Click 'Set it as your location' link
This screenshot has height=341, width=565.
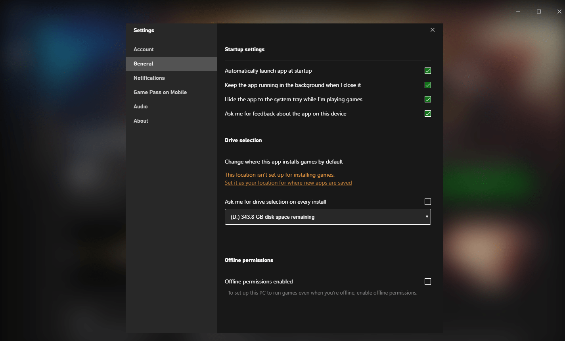pos(288,183)
